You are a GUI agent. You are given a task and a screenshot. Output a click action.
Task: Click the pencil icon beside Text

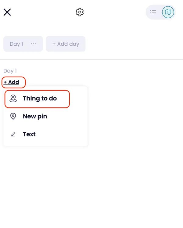tap(13, 134)
